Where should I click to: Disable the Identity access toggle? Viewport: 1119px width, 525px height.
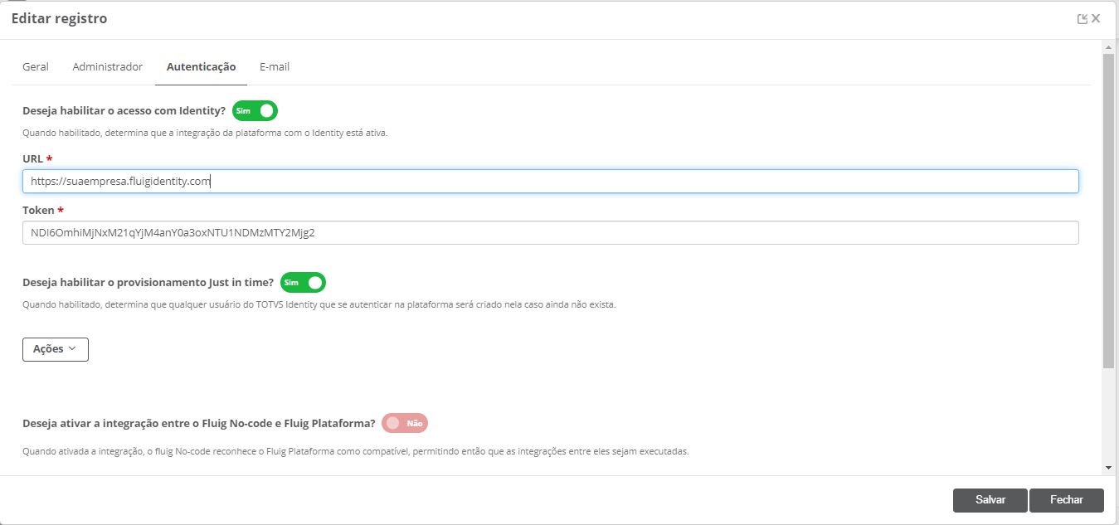(255, 110)
